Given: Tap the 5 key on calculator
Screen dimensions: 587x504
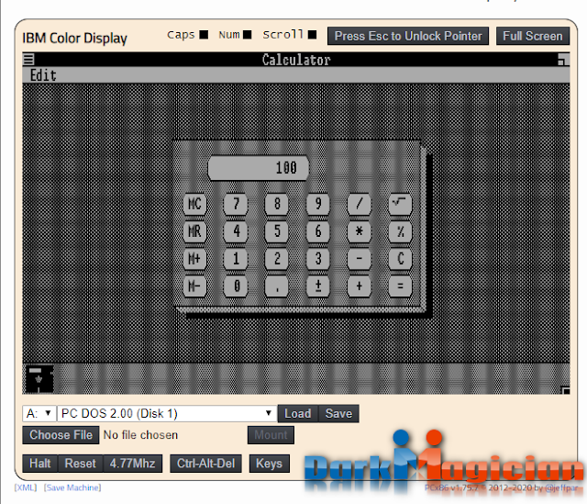Looking at the screenshot, I should pyautogui.click(x=277, y=231).
